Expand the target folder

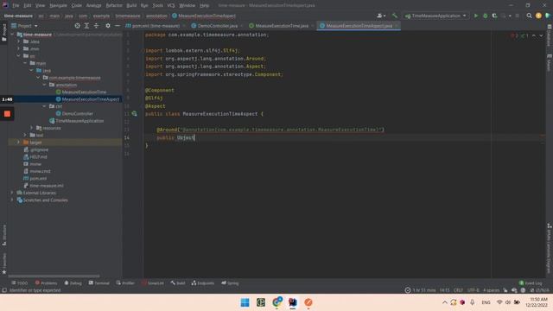click(19, 142)
